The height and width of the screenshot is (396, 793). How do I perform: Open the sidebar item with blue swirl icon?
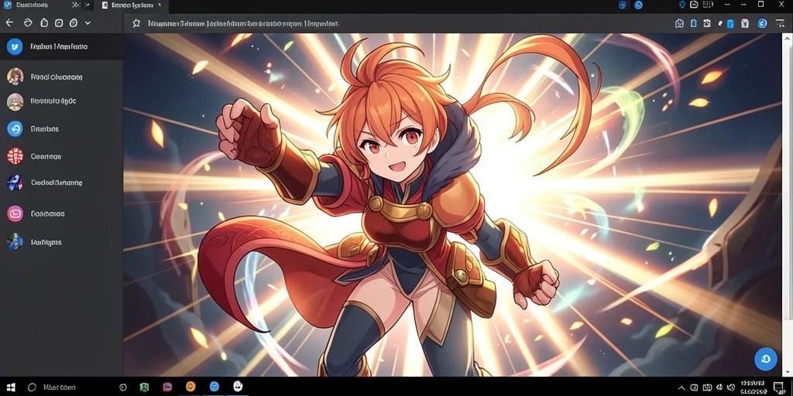(61, 129)
